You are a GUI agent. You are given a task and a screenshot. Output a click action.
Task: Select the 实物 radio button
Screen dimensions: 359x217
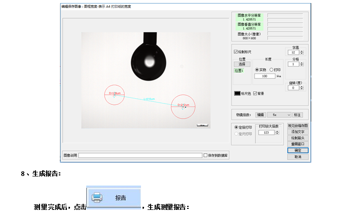click(257, 69)
